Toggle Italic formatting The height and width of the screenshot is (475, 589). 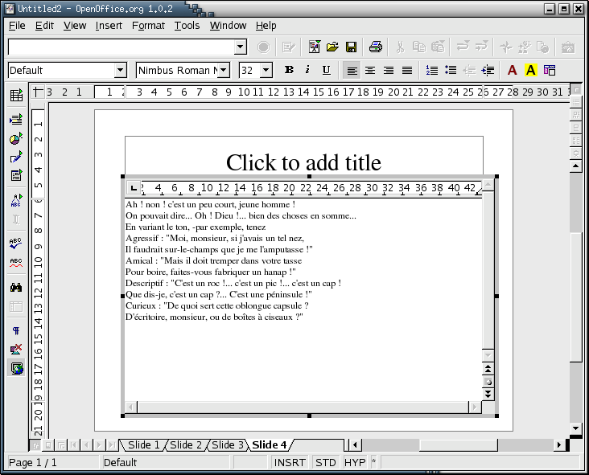coord(307,70)
